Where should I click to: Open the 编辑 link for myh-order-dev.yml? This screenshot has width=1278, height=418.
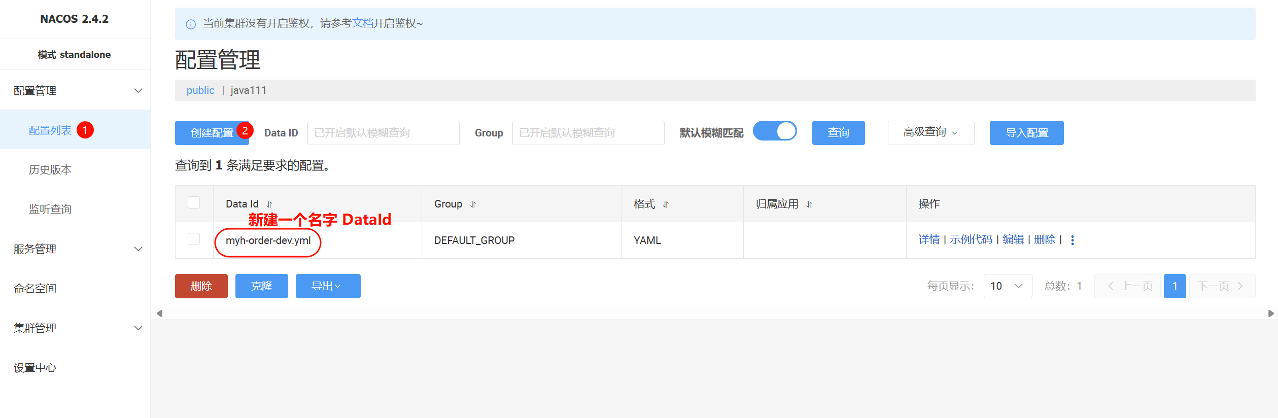1013,239
